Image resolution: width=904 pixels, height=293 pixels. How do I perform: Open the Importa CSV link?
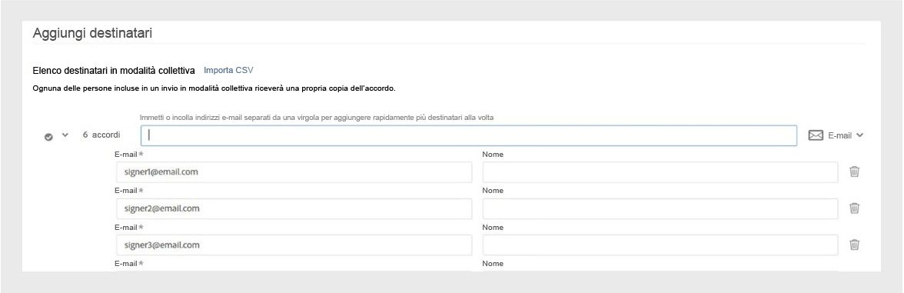pyautogui.click(x=228, y=71)
